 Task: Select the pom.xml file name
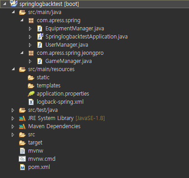point(39,167)
